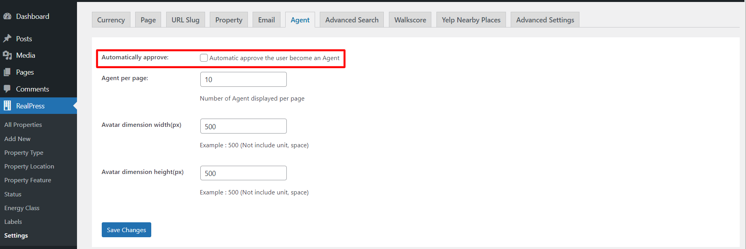The width and height of the screenshot is (746, 249).
Task: Click the Dashboard gauge icon
Action: tap(7, 16)
